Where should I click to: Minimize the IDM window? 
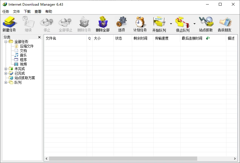click(x=207, y=4)
